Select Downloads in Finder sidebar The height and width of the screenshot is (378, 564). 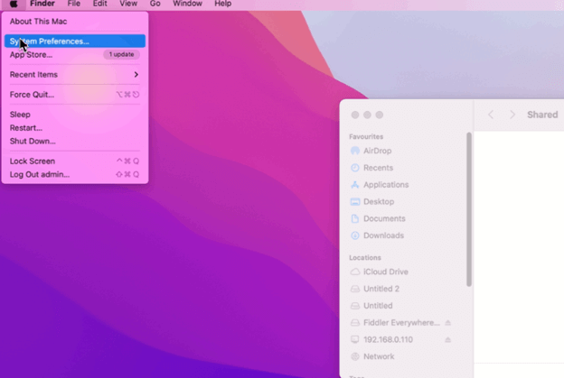click(x=383, y=235)
